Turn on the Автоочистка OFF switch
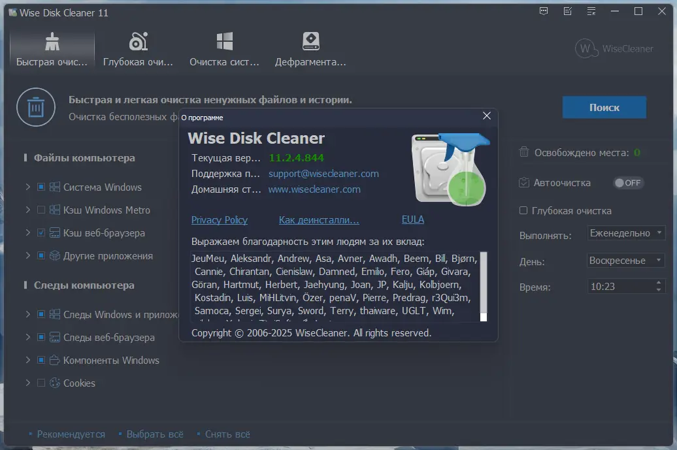The height and width of the screenshot is (450, 677). pos(628,183)
